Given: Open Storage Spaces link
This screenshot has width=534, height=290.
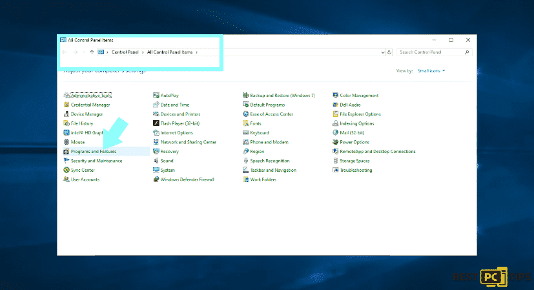Looking at the screenshot, I should pyautogui.click(x=354, y=161).
